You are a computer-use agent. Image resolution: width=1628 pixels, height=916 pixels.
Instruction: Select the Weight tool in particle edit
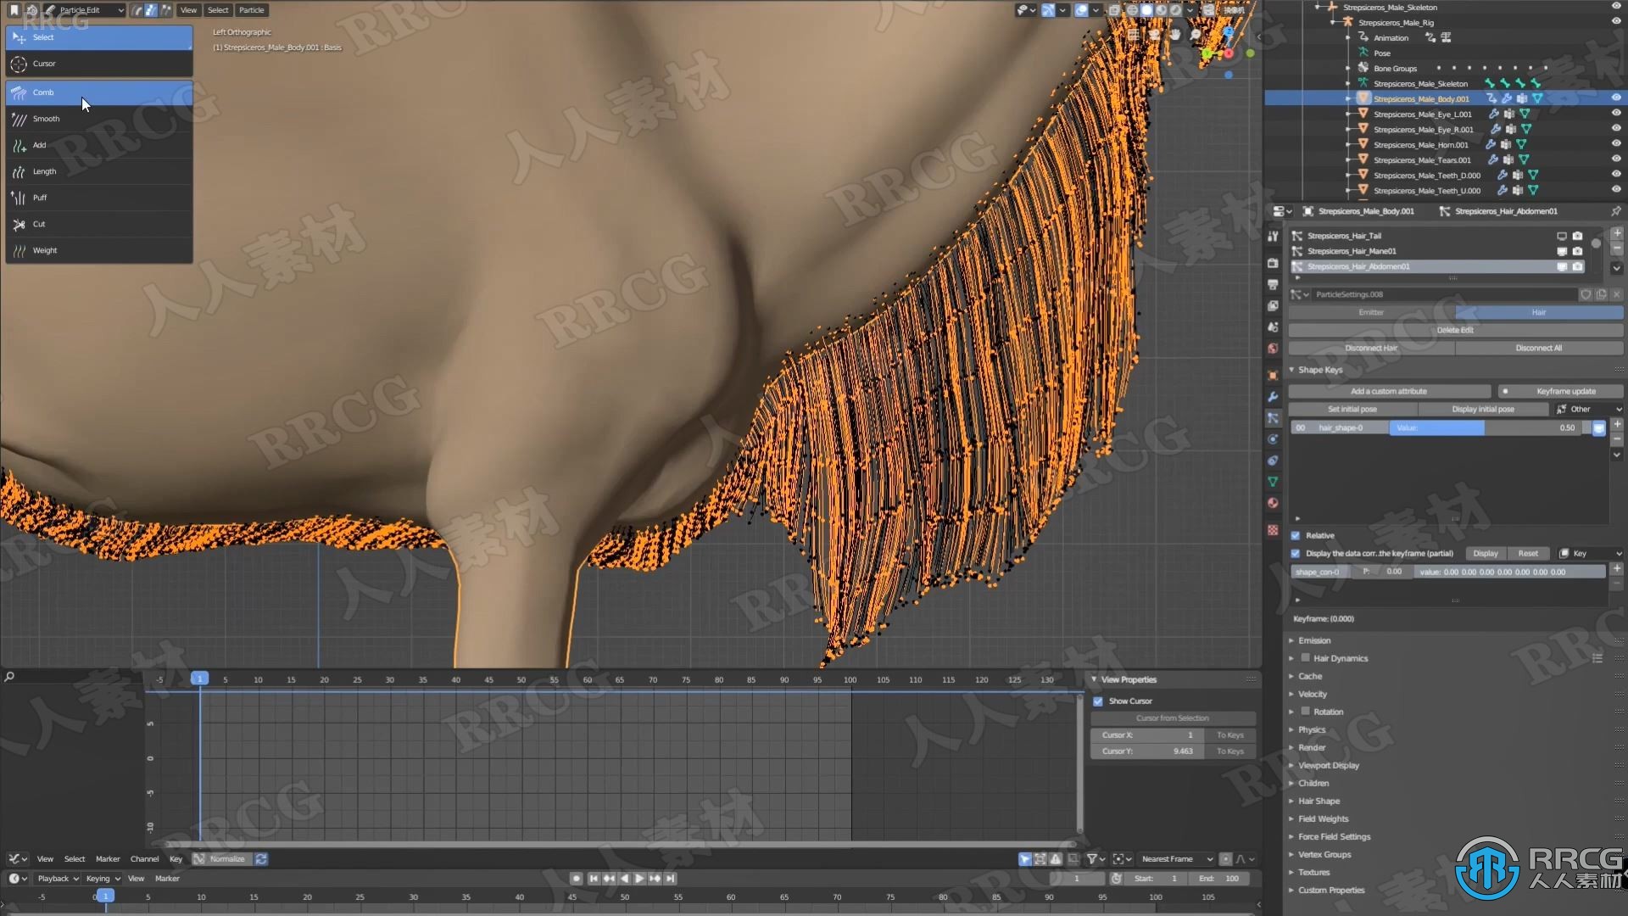[x=45, y=249]
